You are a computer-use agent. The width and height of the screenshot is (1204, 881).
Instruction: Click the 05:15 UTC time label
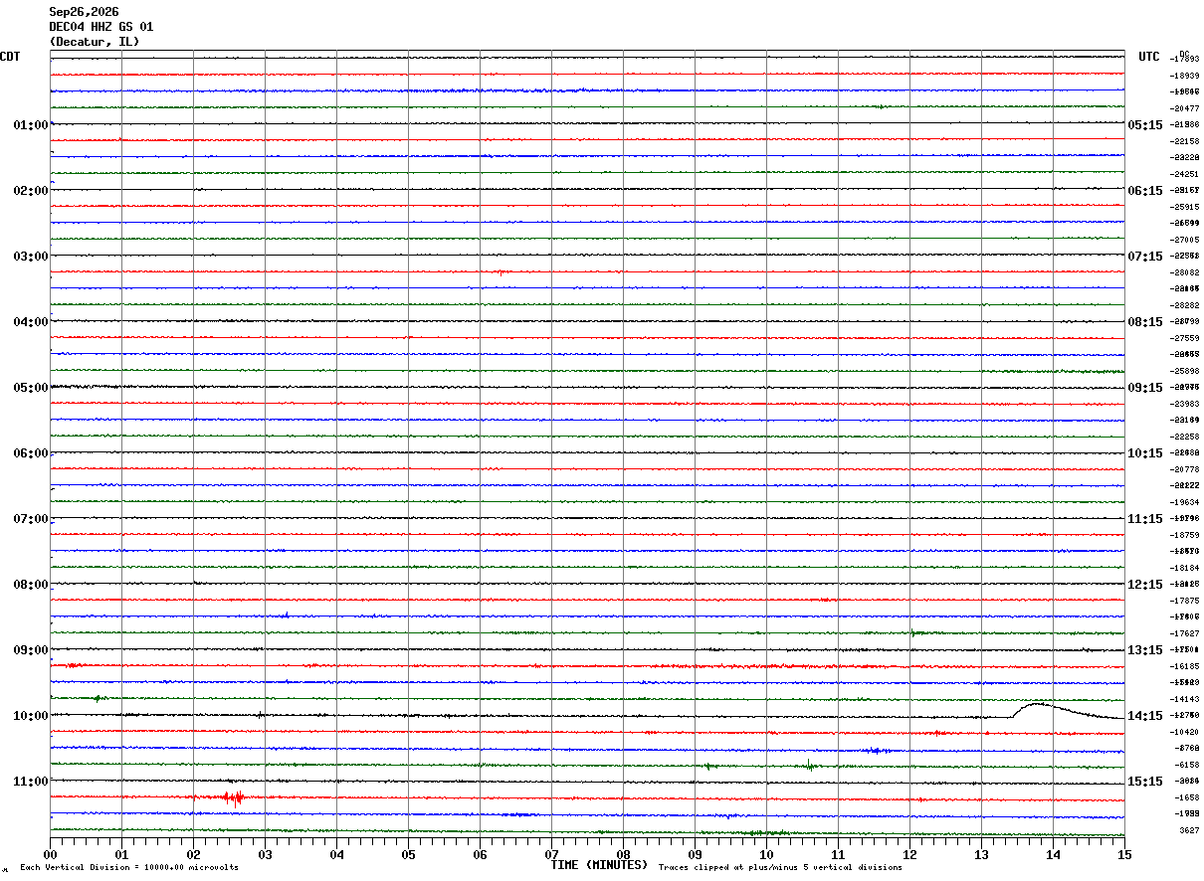coord(1144,125)
